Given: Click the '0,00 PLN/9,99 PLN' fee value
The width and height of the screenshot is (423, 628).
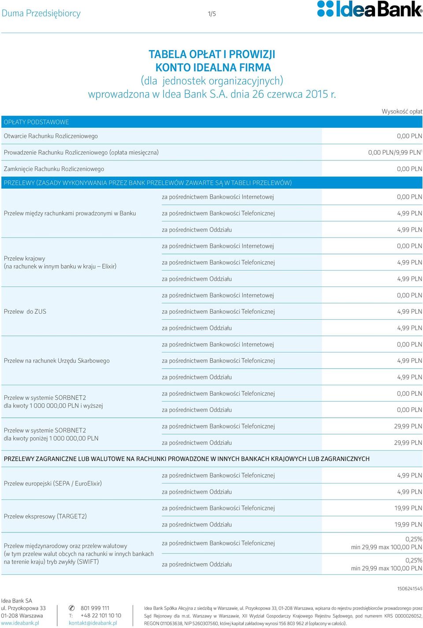Looking at the screenshot, I should point(395,152).
